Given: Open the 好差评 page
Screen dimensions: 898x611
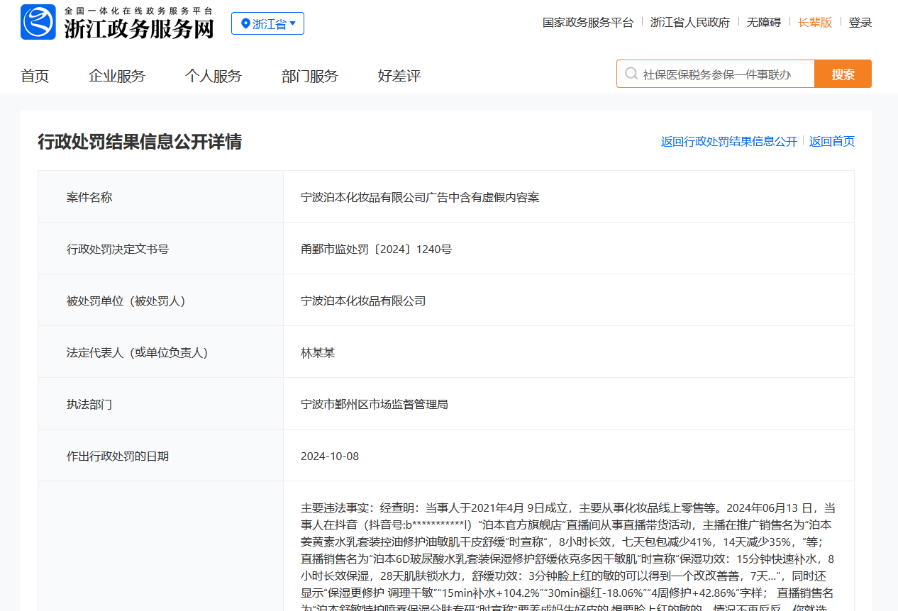Looking at the screenshot, I should coord(399,76).
